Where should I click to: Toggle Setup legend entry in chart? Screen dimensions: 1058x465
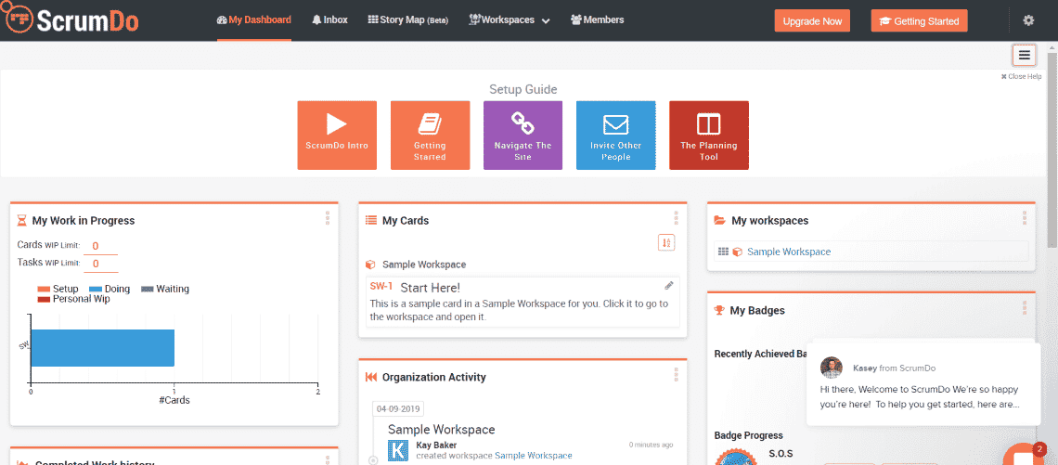pos(58,289)
